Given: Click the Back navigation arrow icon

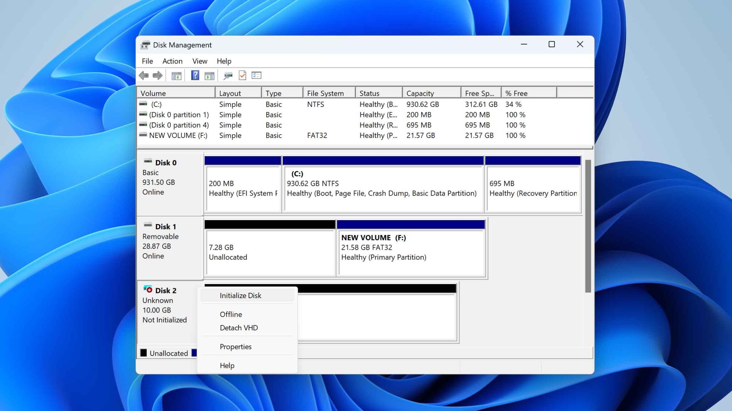Looking at the screenshot, I should (144, 75).
